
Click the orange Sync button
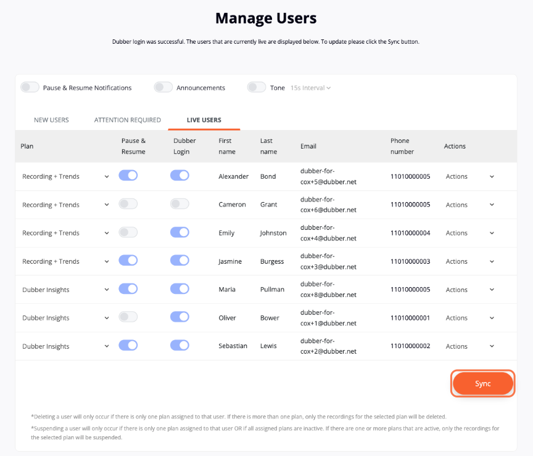[x=482, y=383]
